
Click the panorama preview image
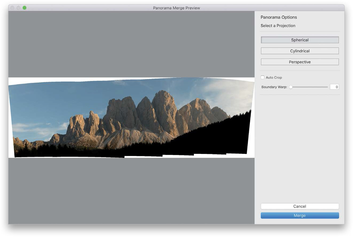point(132,117)
